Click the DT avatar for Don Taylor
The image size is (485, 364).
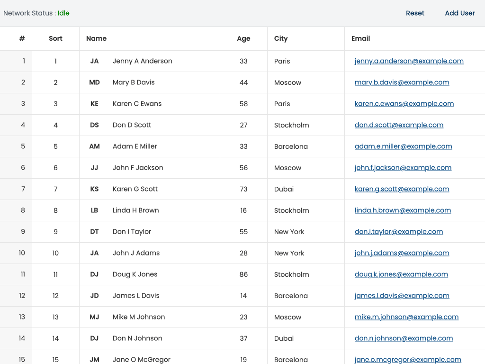click(94, 232)
